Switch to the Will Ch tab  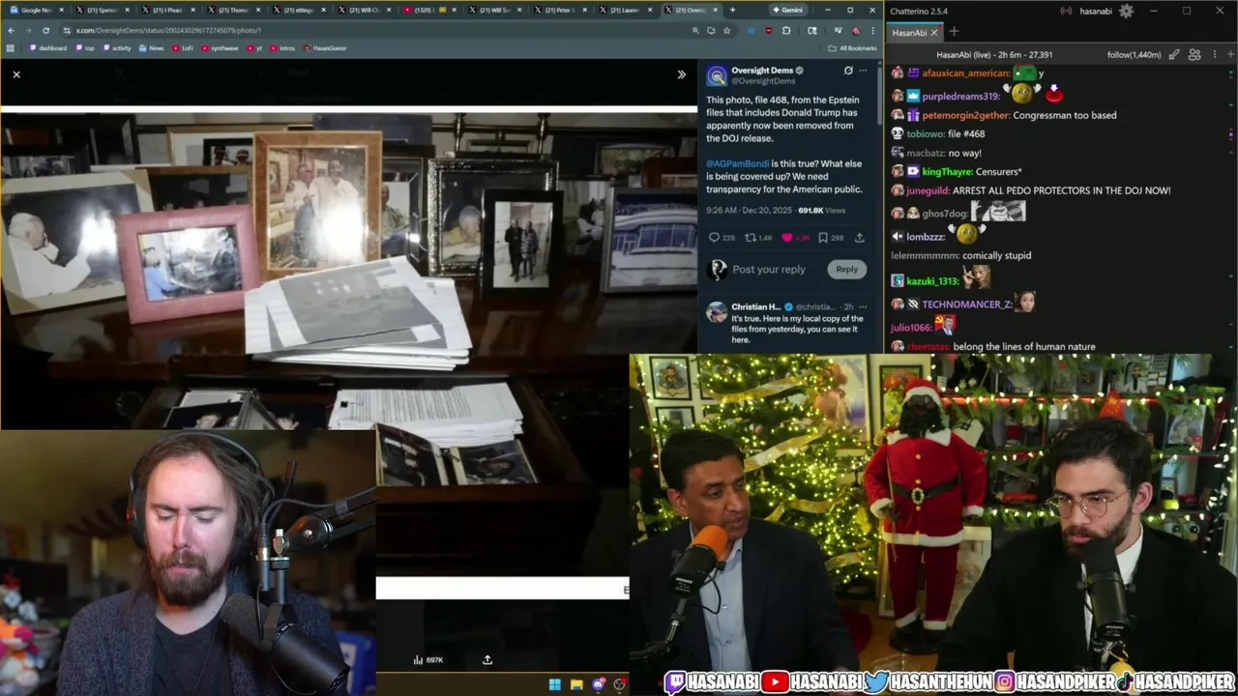tap(363, 10)
